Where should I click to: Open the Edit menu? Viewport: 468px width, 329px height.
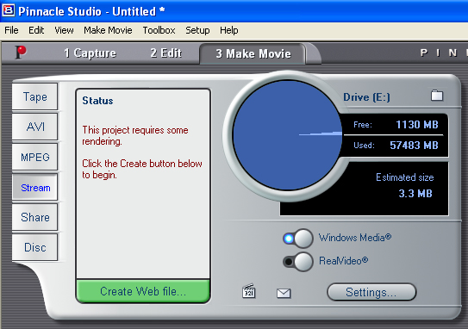(x=36, y=30)
